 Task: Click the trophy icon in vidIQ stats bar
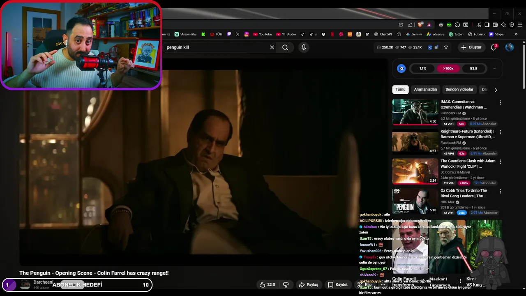446,47
